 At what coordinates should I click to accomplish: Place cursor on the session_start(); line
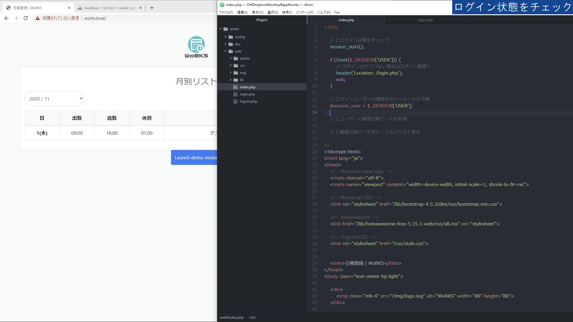point(347,47)
